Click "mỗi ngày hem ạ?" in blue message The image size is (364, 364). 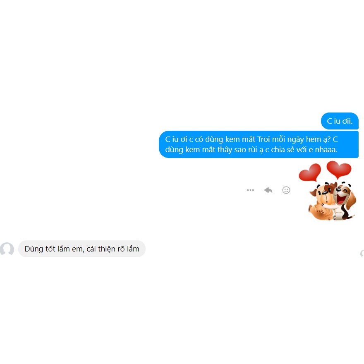(x=301, y=139)
